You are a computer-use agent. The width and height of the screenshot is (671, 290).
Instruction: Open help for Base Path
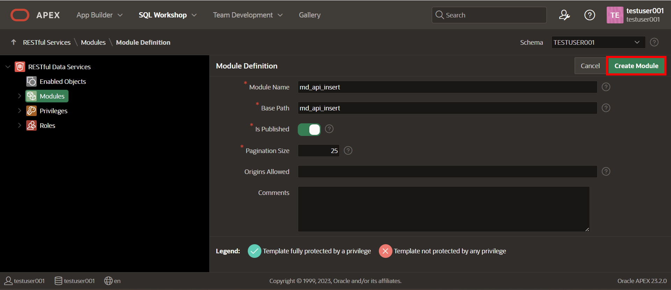point(606,108)
